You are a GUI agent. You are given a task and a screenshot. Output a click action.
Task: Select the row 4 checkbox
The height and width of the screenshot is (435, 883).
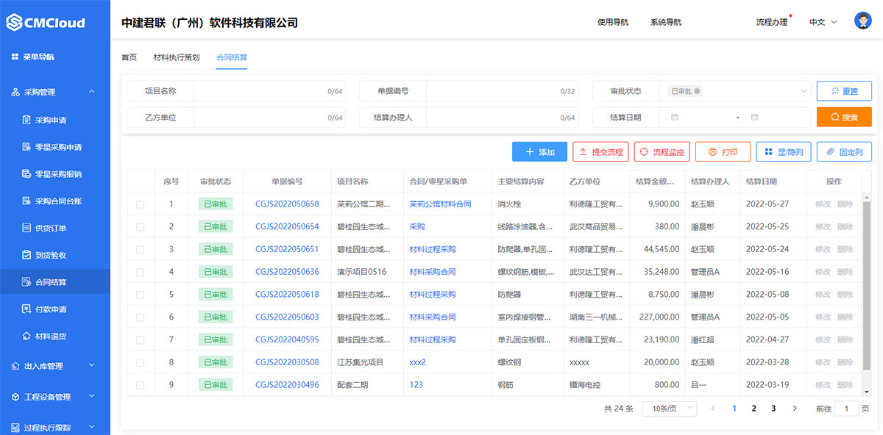coord(141,272)
